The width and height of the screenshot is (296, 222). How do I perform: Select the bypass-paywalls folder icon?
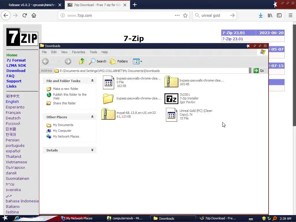108,99
